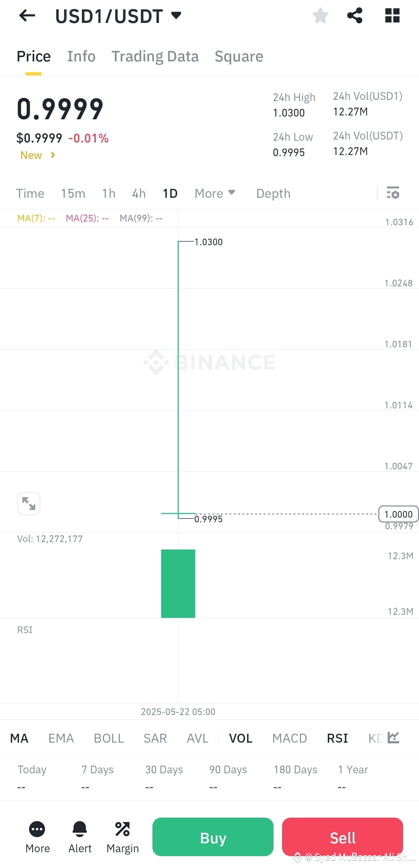Expand chart to fullscreen with arrows icon

[29, 503]
